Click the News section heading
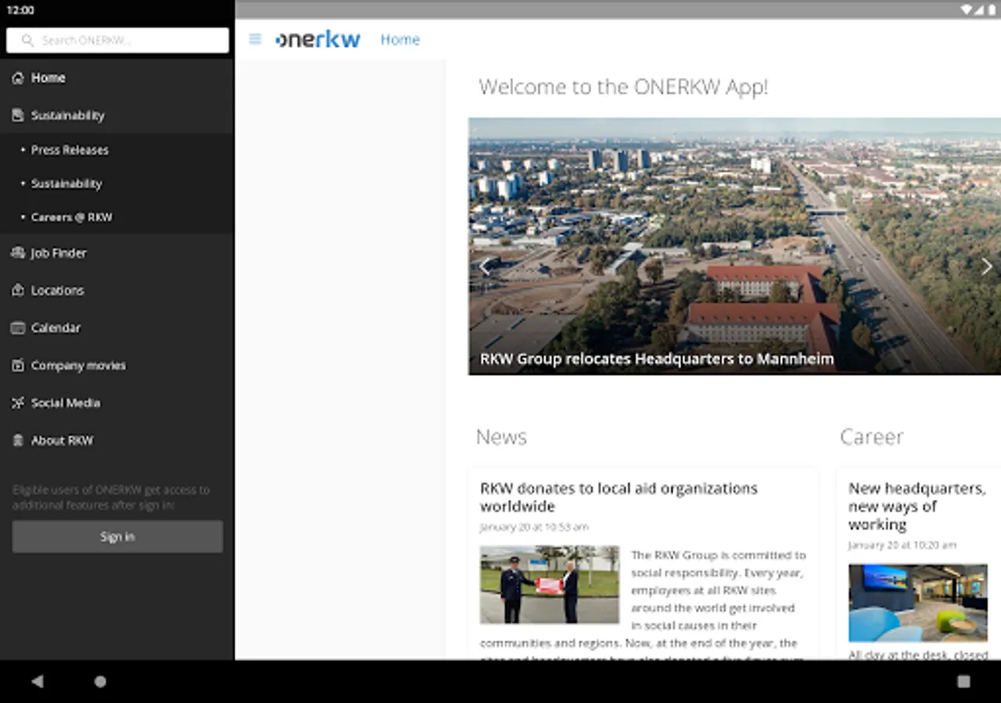Viewport: 1001px width, 703px height. point(501,437)
